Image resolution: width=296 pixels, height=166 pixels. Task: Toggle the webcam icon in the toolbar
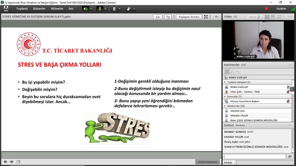coord(114,9)
